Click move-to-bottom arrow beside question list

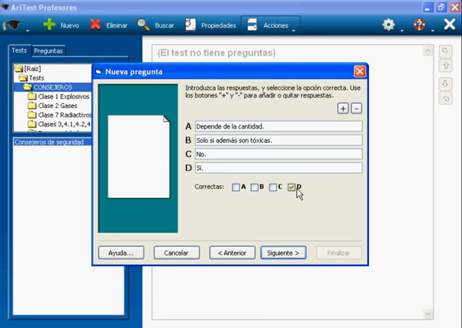[445, 98]
